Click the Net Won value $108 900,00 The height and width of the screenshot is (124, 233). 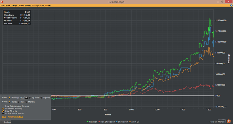point(25,24)
